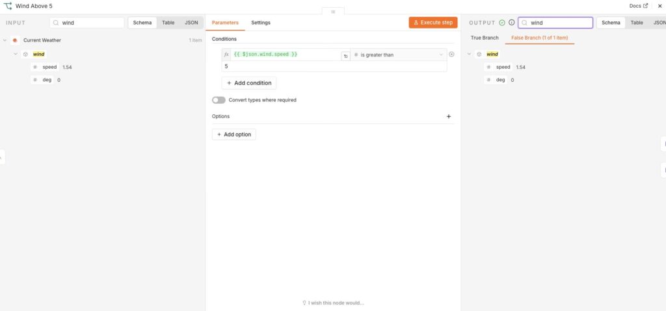Click 'I wish this node would...' link
Image resolution: width=666 pixels, height=311 pixels.
[333, 303]
